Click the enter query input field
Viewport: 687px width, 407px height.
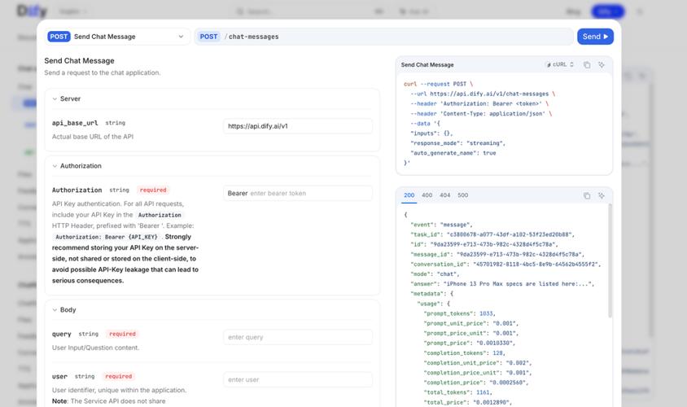(297, 337)
